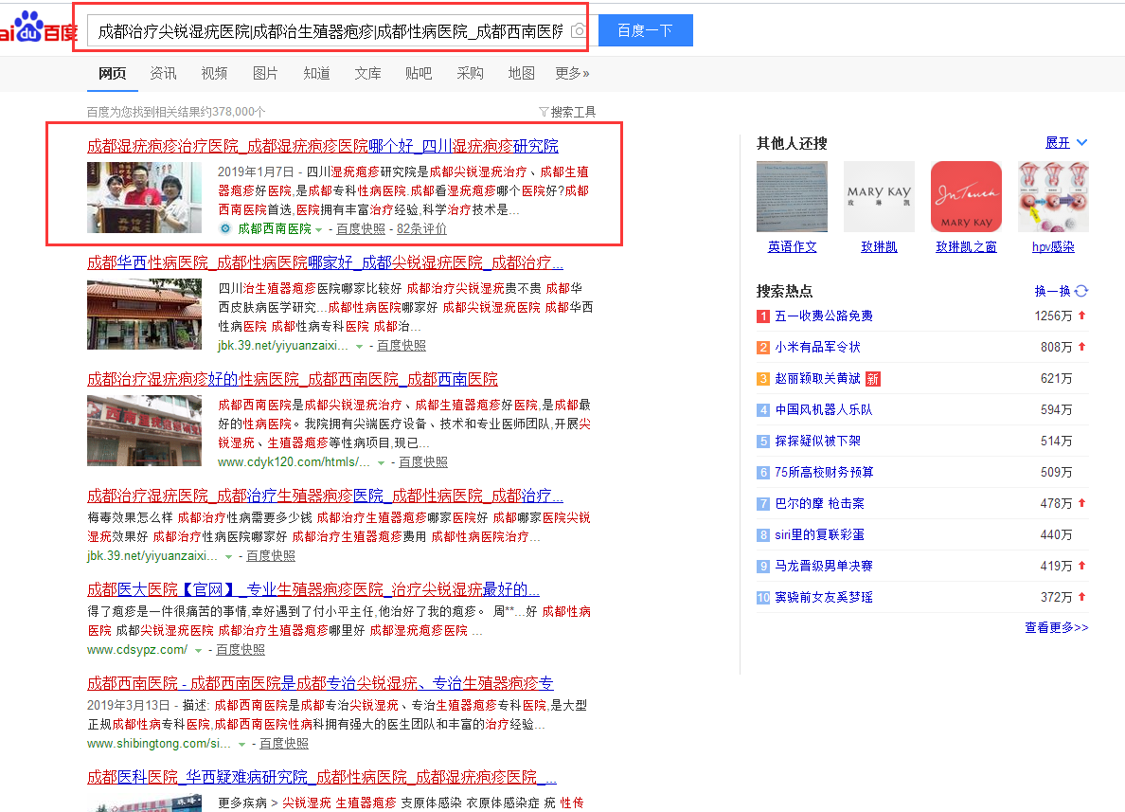Click into the Baidu search input field
1125x812 pixels.
coord(330,31)
